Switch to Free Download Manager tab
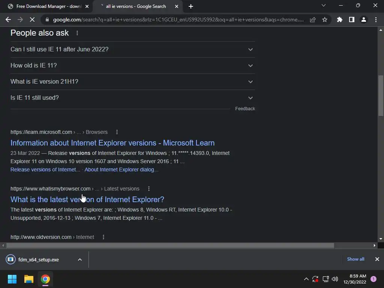The width and height of the screenshot is (384, 288). coord(46,6)
